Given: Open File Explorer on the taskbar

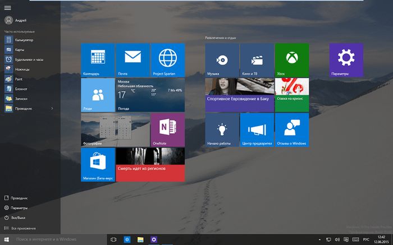Looking at the screenshot, I should [140, 239].
